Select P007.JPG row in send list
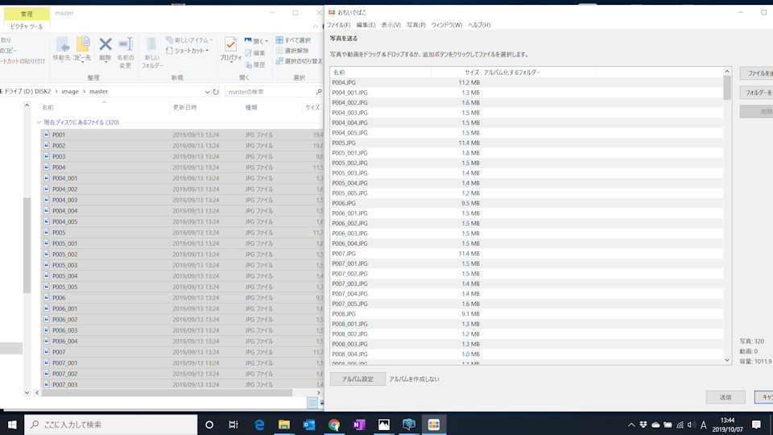The height and width of the screenshot is (435, 773). coord(527,254)
